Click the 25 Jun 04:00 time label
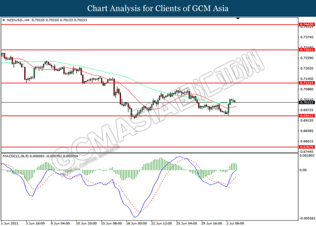The height and width of the screenshot is (226, 316). click(186, 223)
